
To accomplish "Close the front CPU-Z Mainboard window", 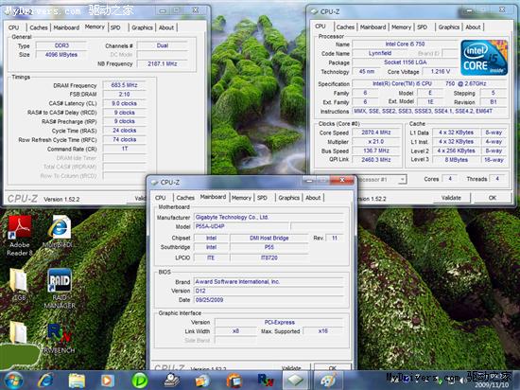I will pyautogui.click(x=342, y=180).
